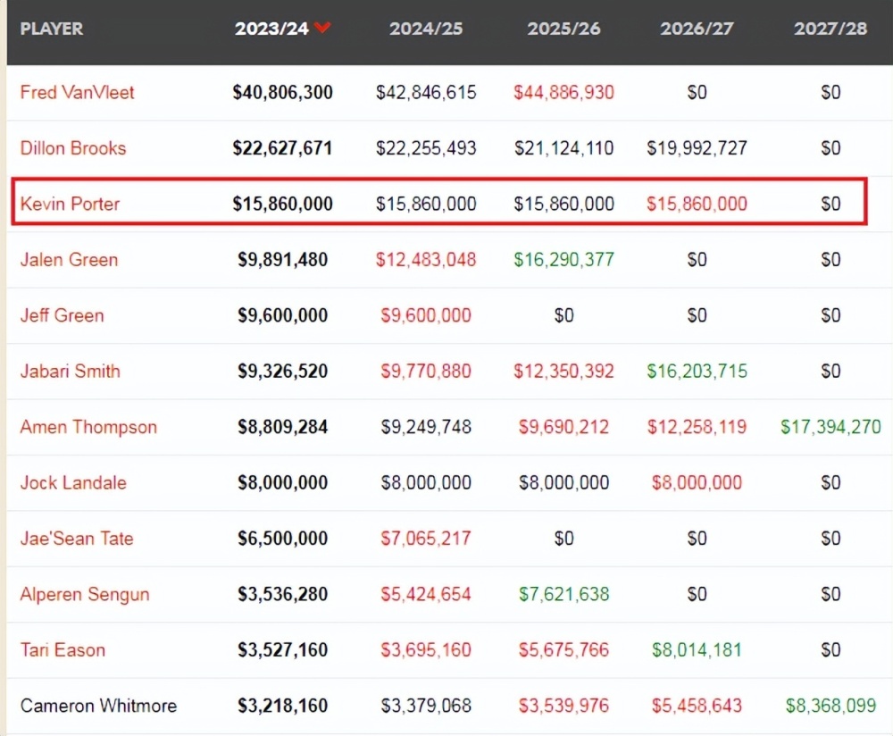Sort by the 2023/24 column header

pyautogui.click(x=271, y=29)
